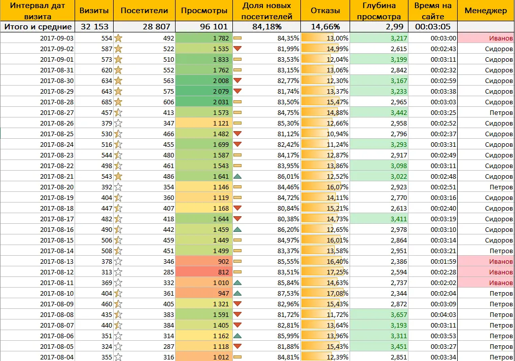This screenshot has height=361, width=515.
Task: Click the empty star in the 2017-08-26 row
Action: click(118, 123)
